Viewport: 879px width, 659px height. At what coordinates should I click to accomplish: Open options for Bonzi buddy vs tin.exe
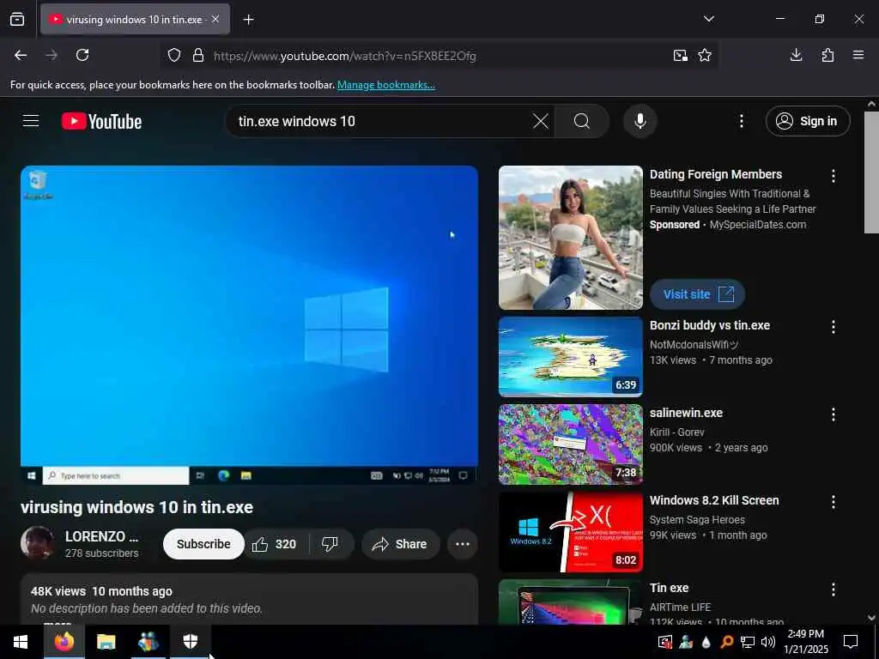tap(833, 327)
